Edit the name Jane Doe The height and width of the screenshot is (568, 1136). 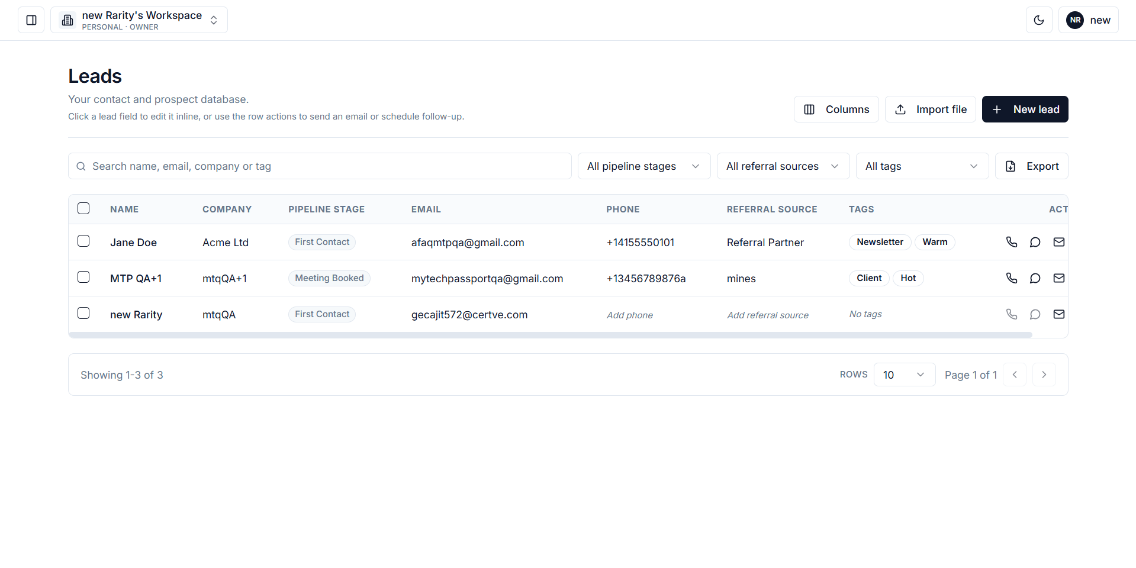tap(133, 243)
